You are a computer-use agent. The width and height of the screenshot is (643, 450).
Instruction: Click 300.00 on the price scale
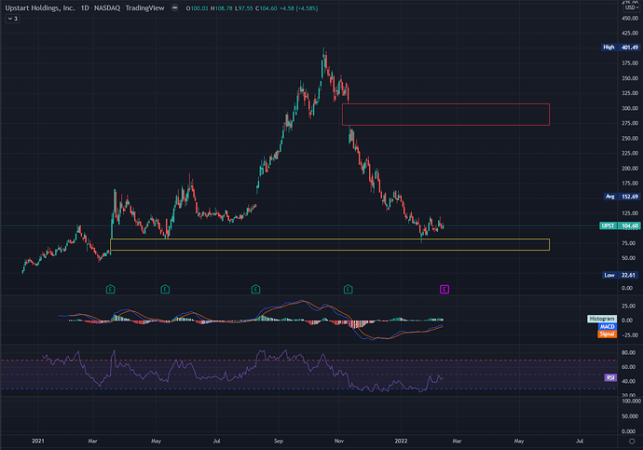(630, 108)
